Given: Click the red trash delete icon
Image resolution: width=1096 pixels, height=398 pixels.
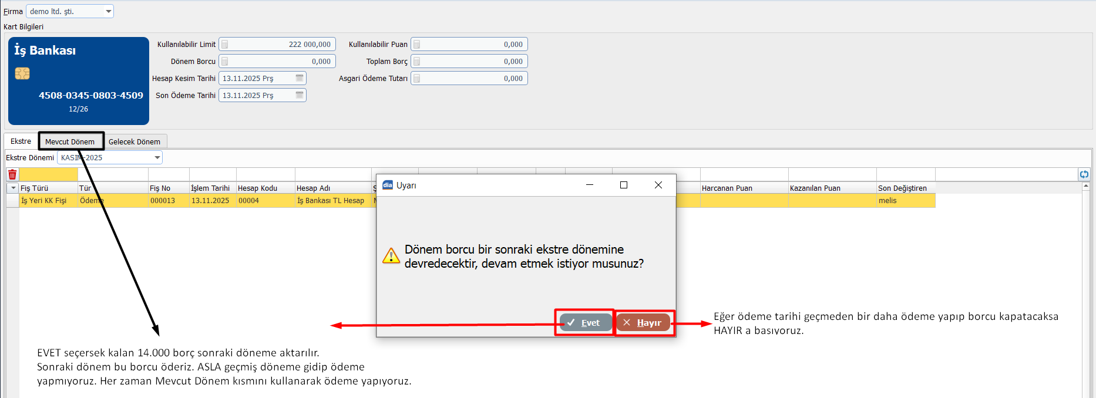Looking at the screenshot, I should click(12, 174).
